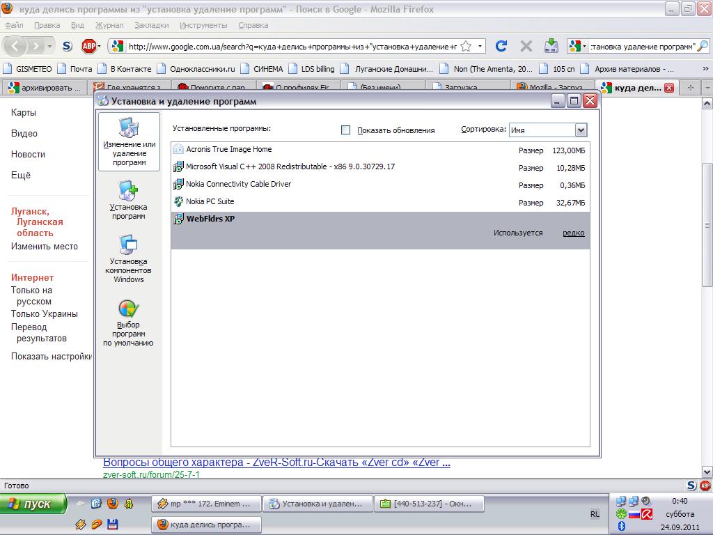
Task: Select Изменение или удаление программ sidebar icon
Action: click(129, 141)
